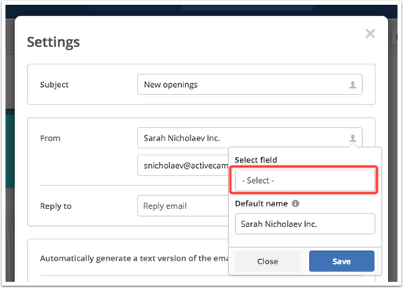The height and width of the screenshot is (288, 403).
Task: Click the From email address field
Action: (183, 166)
